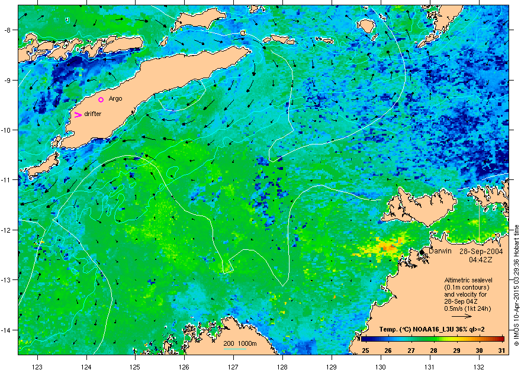The height and width of the screenshot is (373, 521).
Task: Click the colorbar label '25'
Action: (365, 351)
